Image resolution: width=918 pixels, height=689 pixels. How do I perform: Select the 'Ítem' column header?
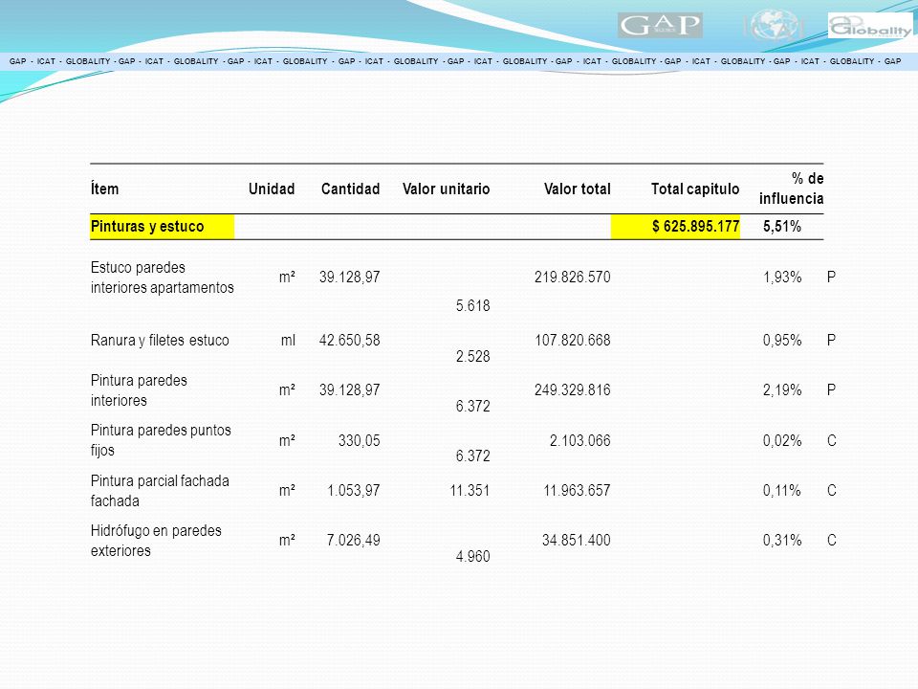pos(105,189)
